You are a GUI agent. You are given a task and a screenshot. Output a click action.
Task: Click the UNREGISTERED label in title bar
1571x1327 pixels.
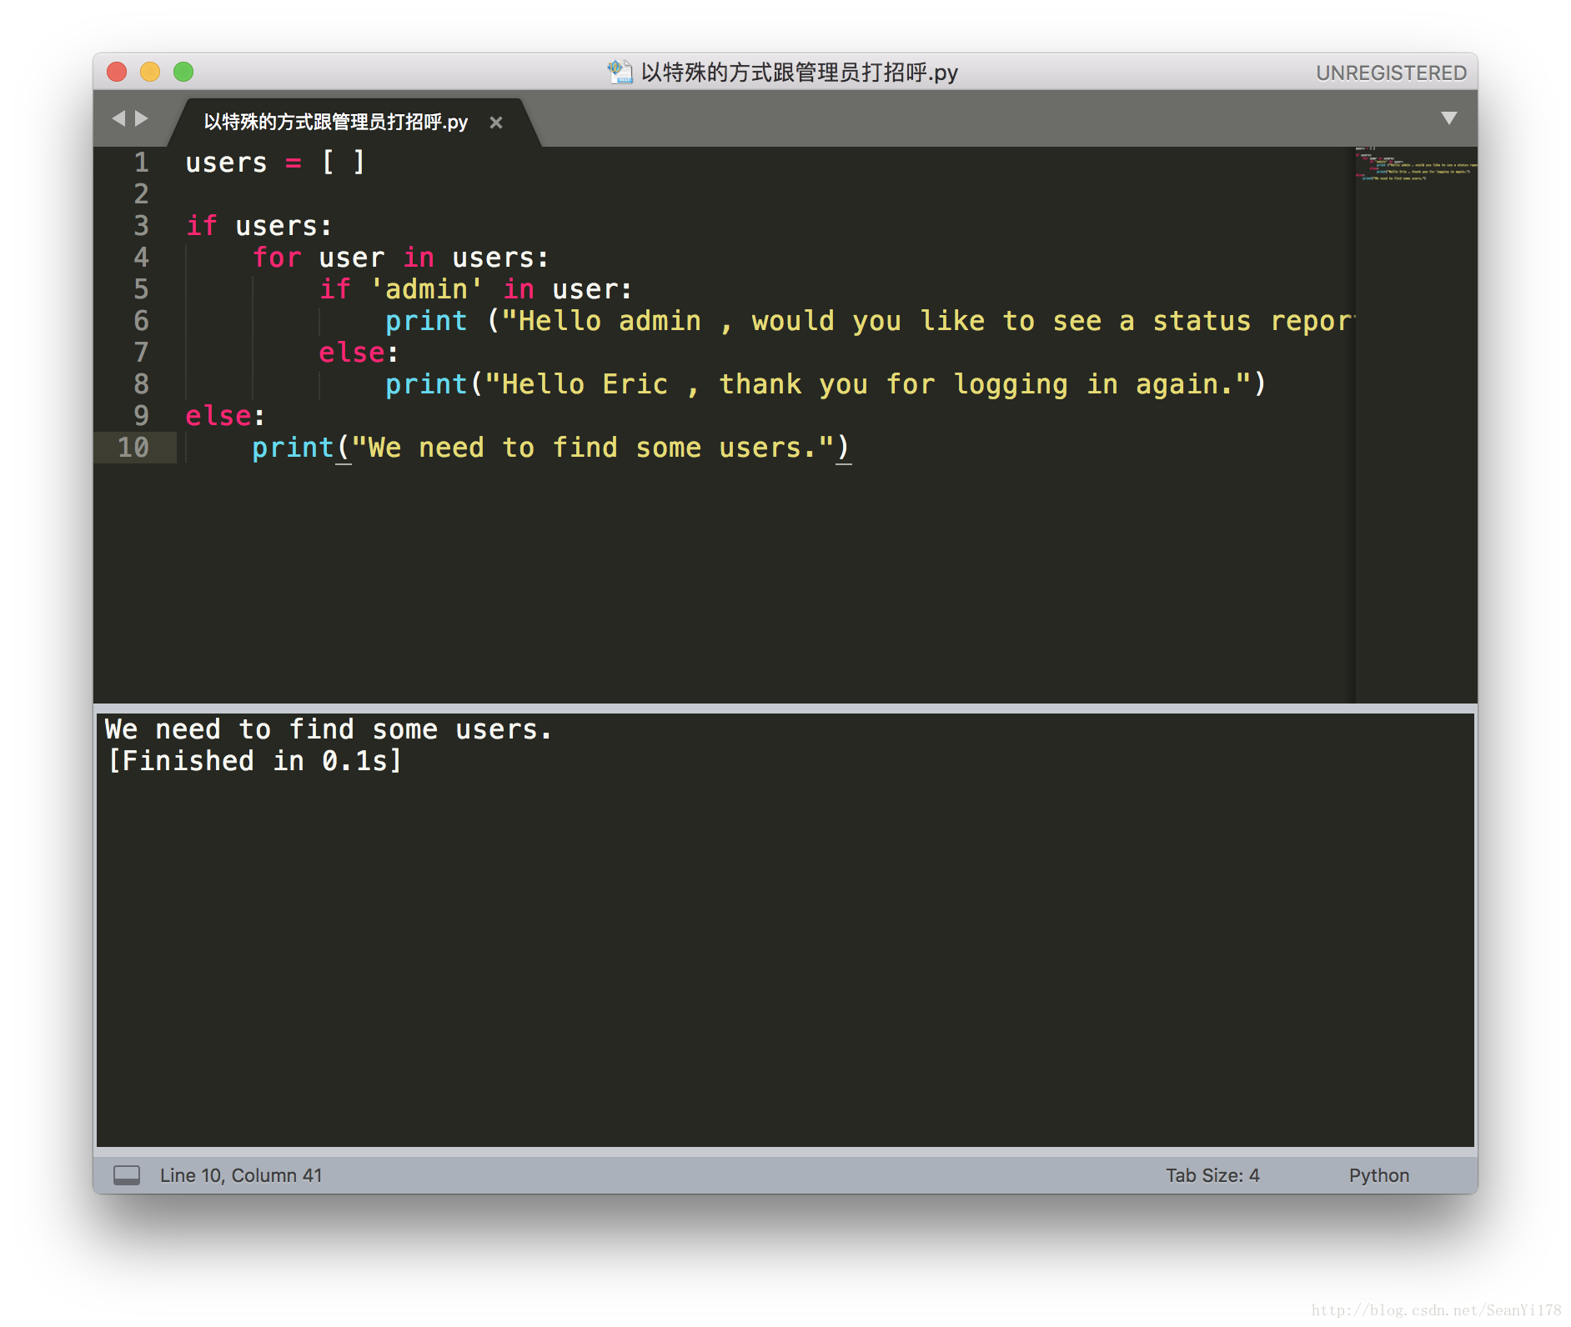(1391, 73)
